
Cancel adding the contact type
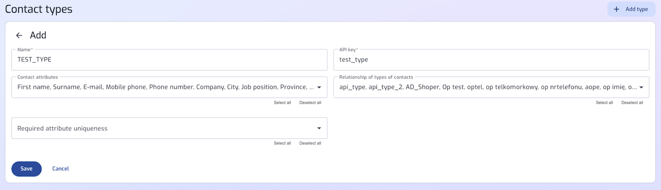(60, 169)
